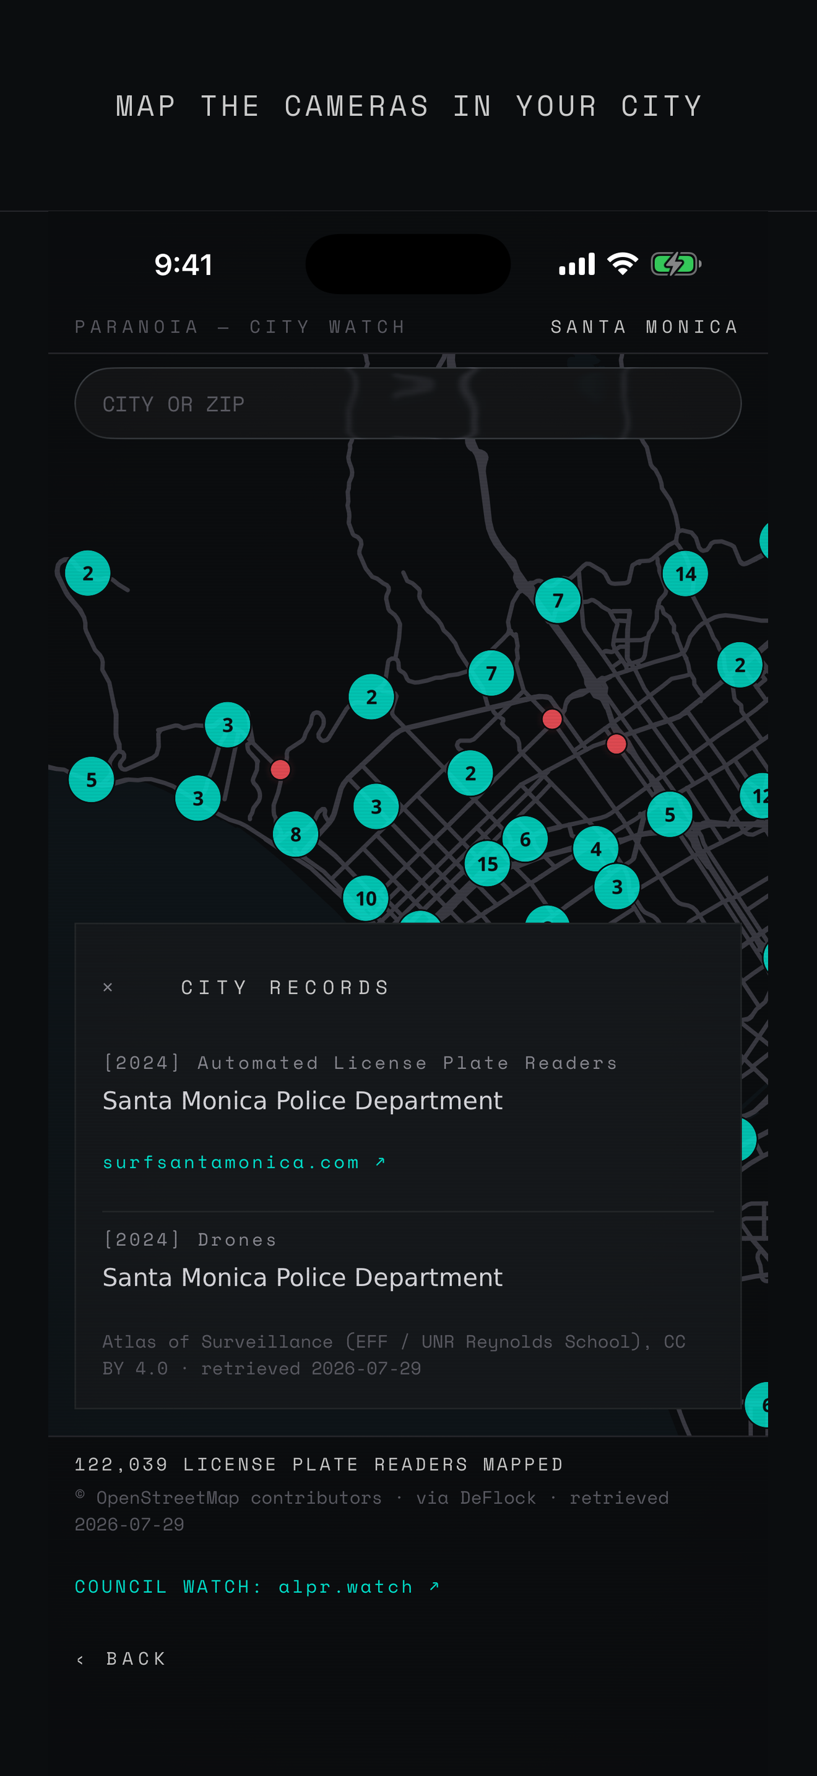Open the Drones record for Santa Monica Police
Image resolution: width=817 pixels, height=1776 pixels.
coord(408,1260)
